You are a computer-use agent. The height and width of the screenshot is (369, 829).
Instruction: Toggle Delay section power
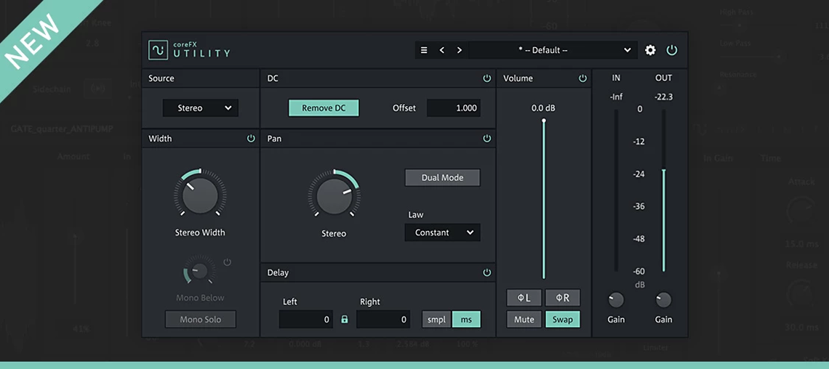[x=487, y=272]
